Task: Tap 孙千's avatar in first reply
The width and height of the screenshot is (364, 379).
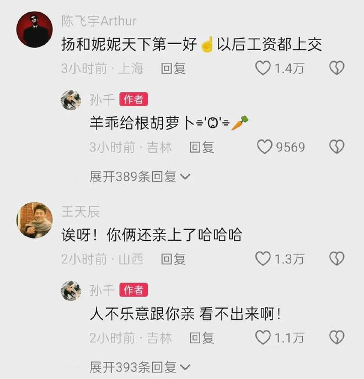Action: (x=71, y=100)
